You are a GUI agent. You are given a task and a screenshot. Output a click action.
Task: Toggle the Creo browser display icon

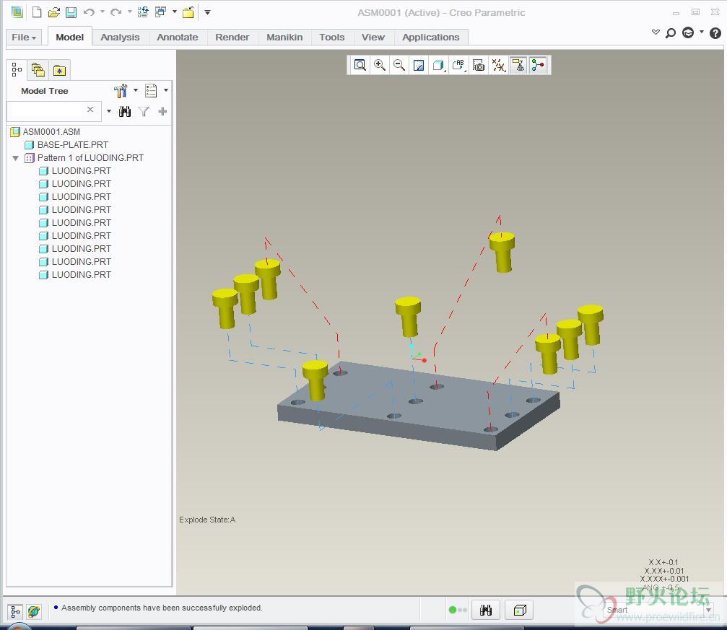pos(33,611)
